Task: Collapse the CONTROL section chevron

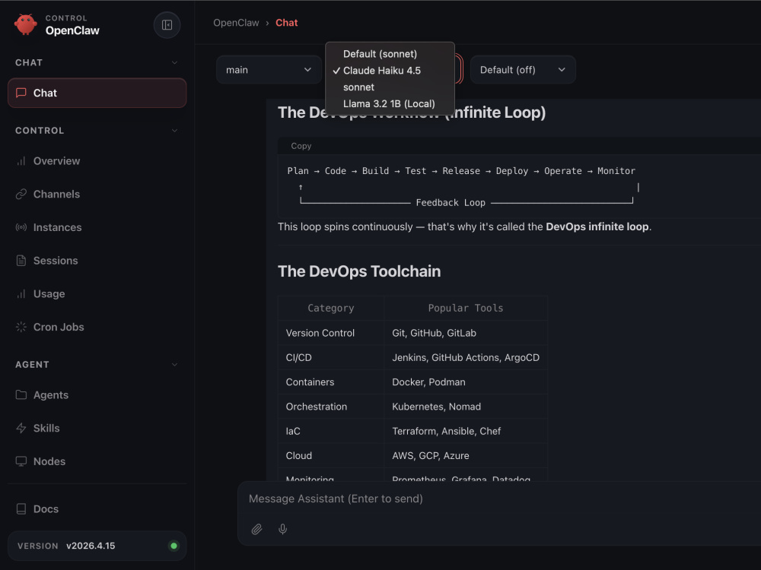Action: click(x=174, y=131)
